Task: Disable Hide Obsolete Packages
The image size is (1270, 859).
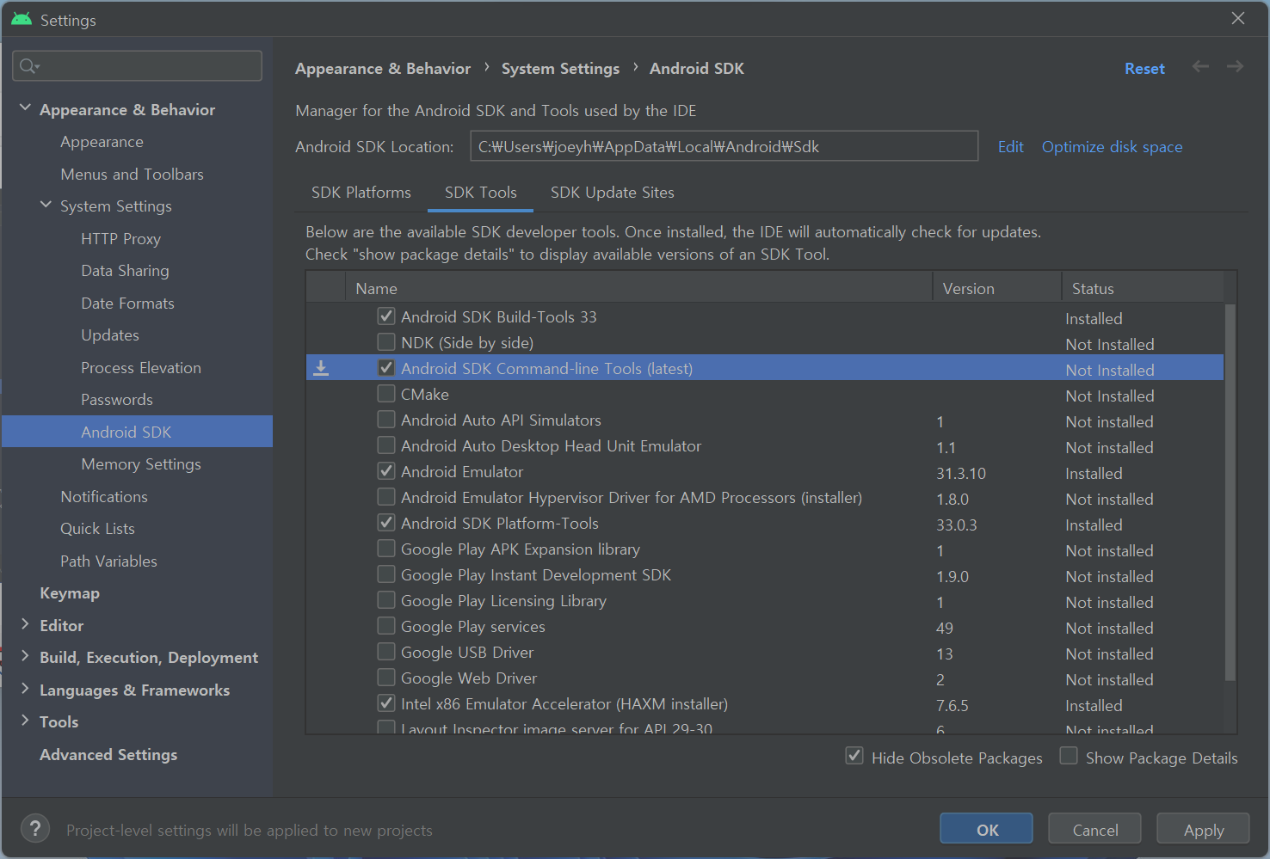Action: click(854, 756)
